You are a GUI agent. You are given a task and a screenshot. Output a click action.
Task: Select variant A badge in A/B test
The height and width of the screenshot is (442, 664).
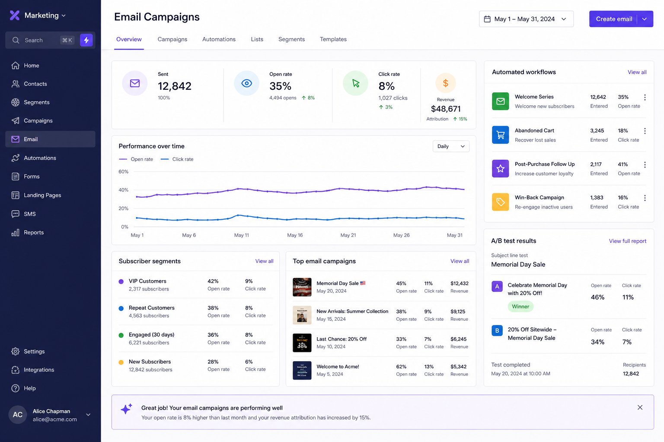click(497, 286)
